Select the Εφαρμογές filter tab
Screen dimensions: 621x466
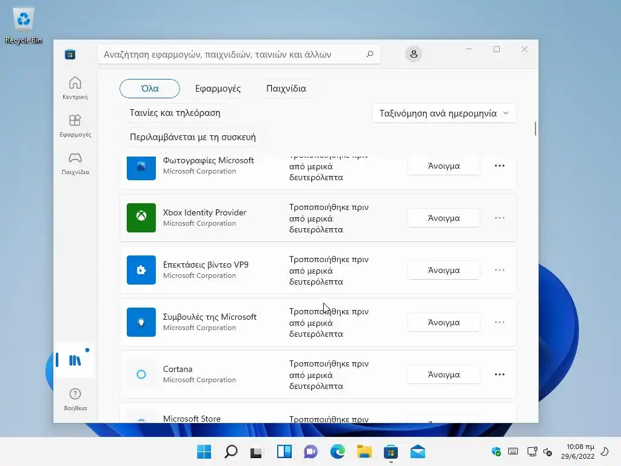tap(218, 89)
